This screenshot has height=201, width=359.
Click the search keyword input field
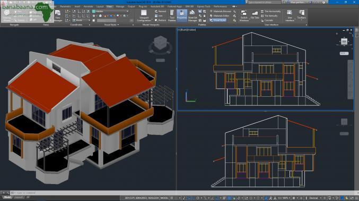tap(265, 2)
